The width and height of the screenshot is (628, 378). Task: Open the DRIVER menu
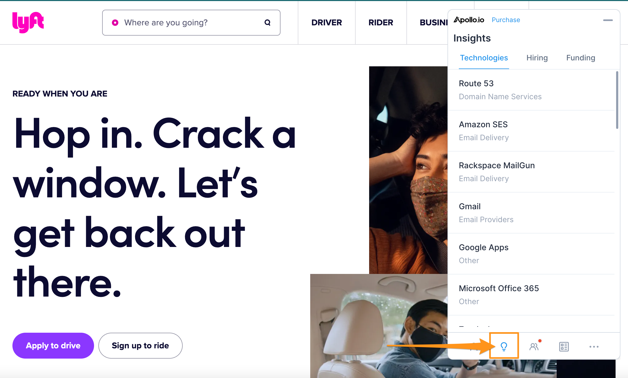click(326, 23)
